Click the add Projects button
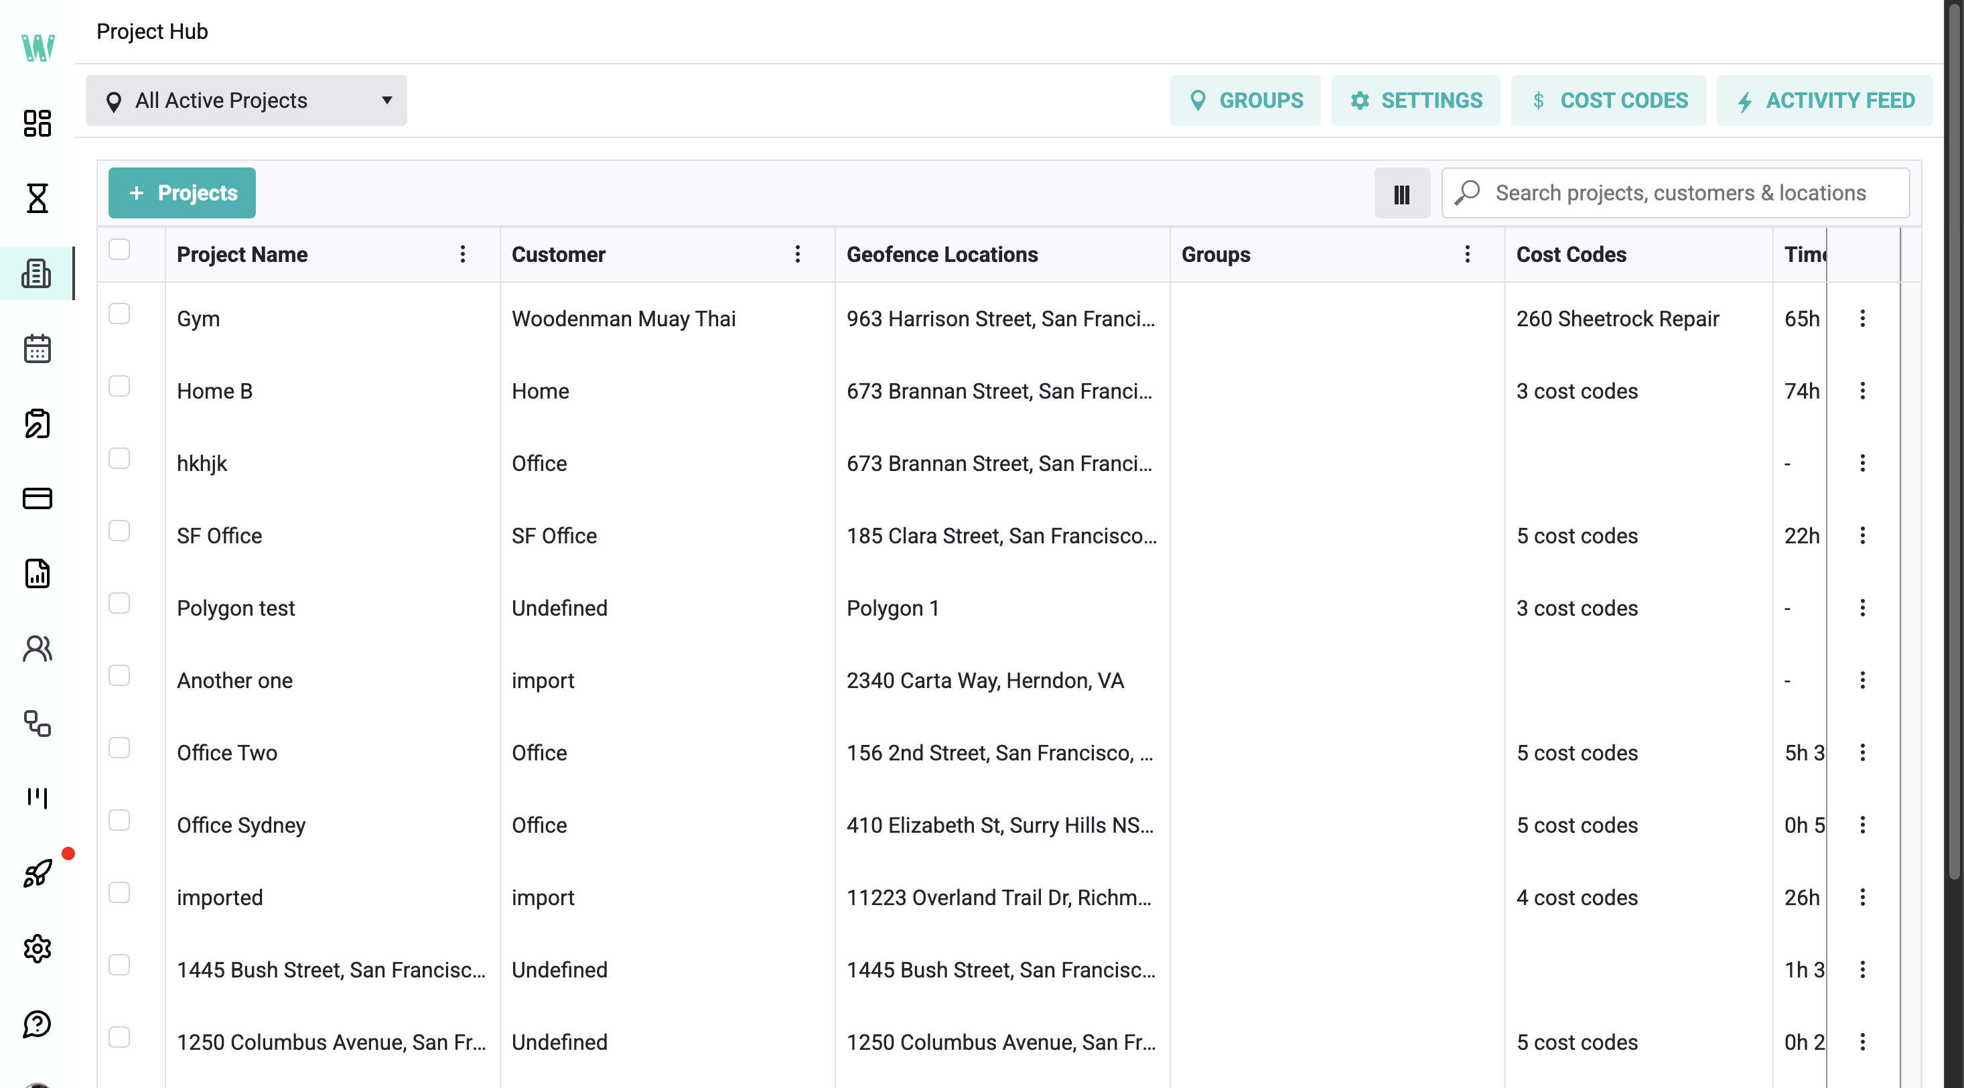This screenshot has height=1088, width=1964. [182, 194]
